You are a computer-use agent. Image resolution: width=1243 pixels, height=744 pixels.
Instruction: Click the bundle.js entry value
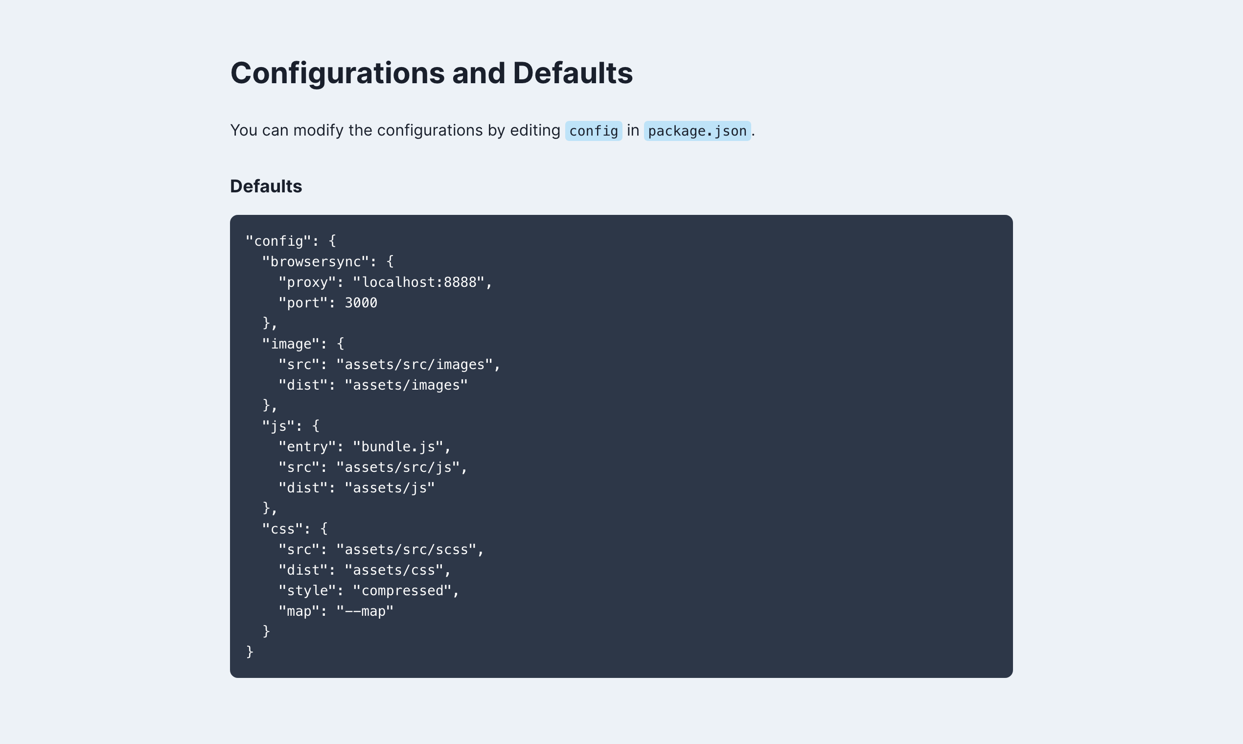(x=398, y=447)
